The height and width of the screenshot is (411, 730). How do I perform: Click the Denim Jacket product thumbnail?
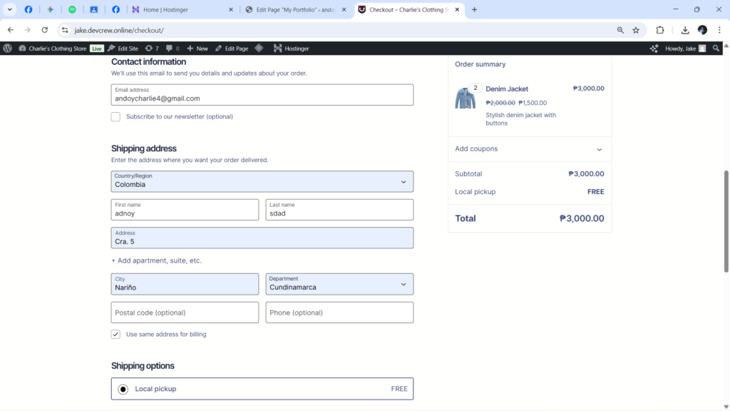[465, 98]
